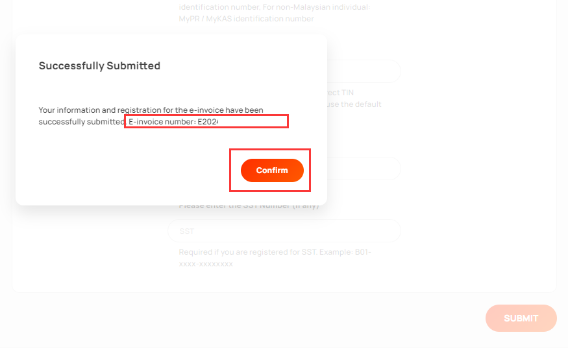Image resolution: width=568 pixels, height=348 pixels.
Task: Click the 'Your information and registration' message line
Action: 151,110
